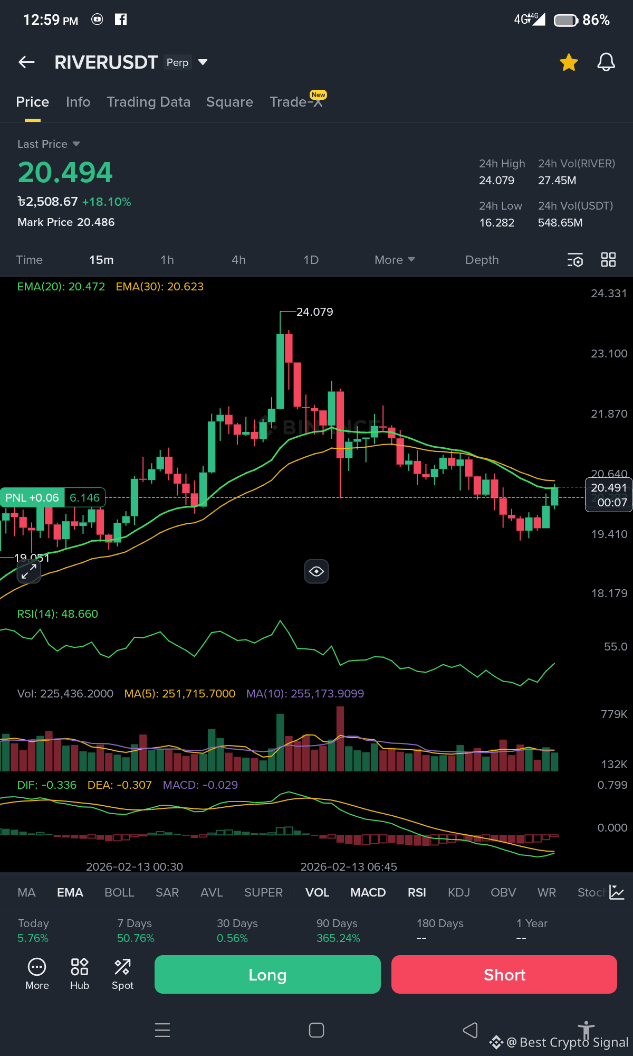
Task: Tap the More menu icon
Action: tap(37, 975)
